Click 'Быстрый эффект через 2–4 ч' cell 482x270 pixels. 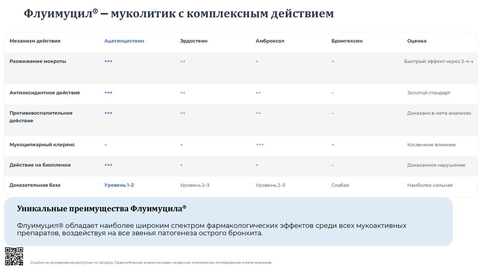(438, 61)
